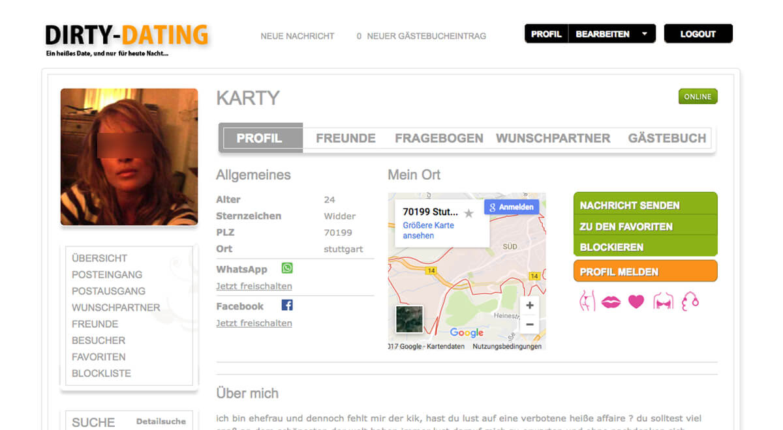
Task: Click the Logout button
Action: (698, 34)
